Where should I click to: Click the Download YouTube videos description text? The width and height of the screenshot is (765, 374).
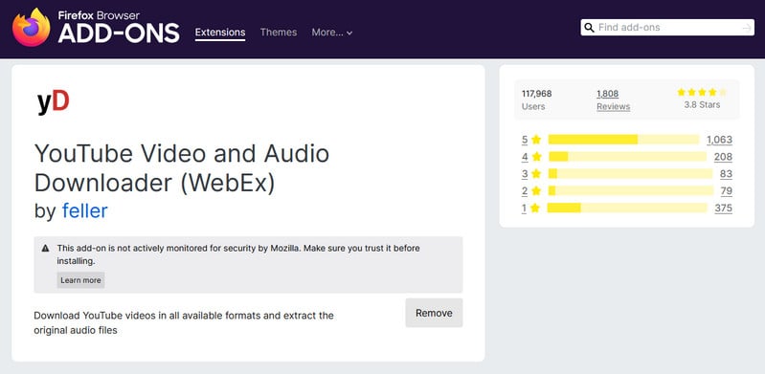point(184,322)
